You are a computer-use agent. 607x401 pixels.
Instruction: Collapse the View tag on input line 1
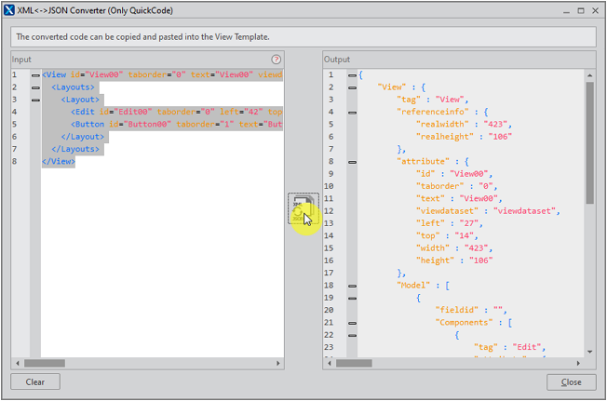35,75
